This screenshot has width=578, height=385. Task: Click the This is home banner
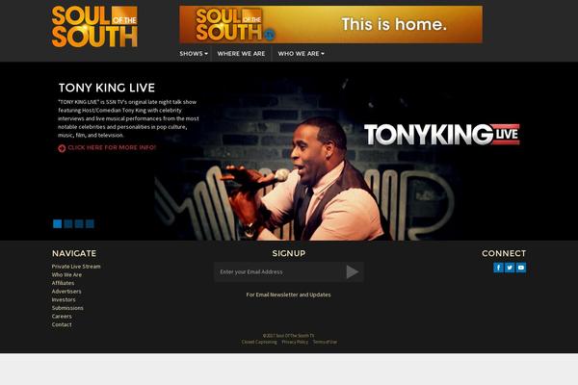[330, 24]
